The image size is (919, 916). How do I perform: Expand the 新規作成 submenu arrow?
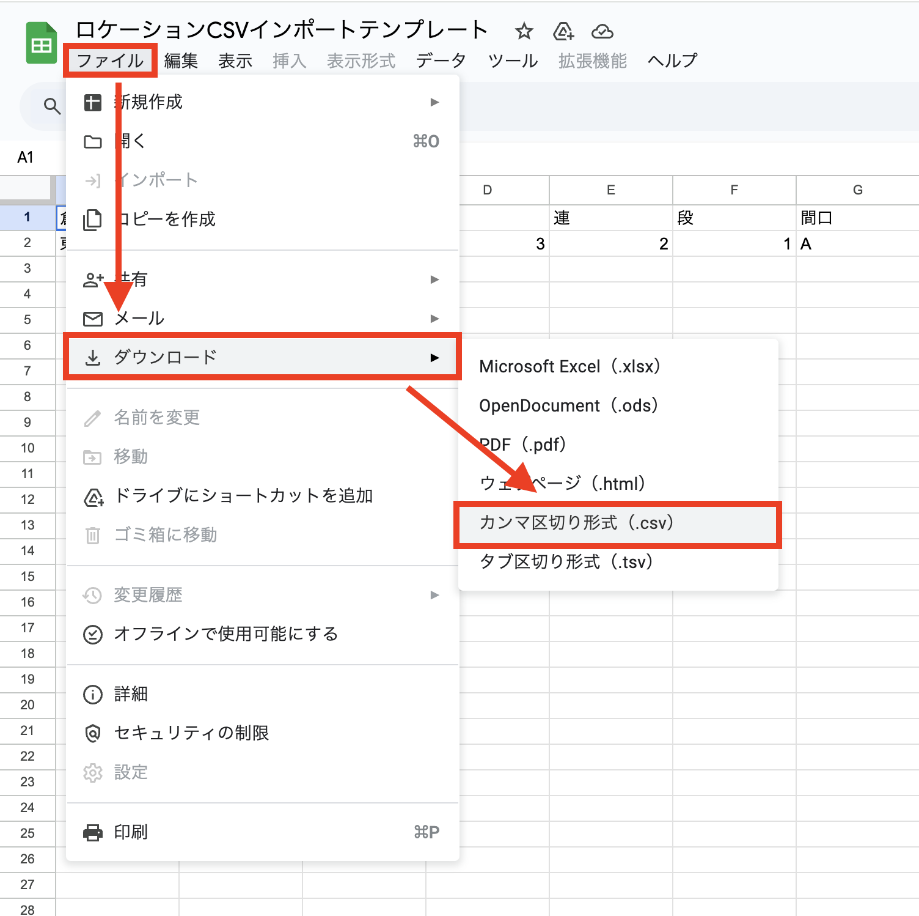[x=434, y=102]
